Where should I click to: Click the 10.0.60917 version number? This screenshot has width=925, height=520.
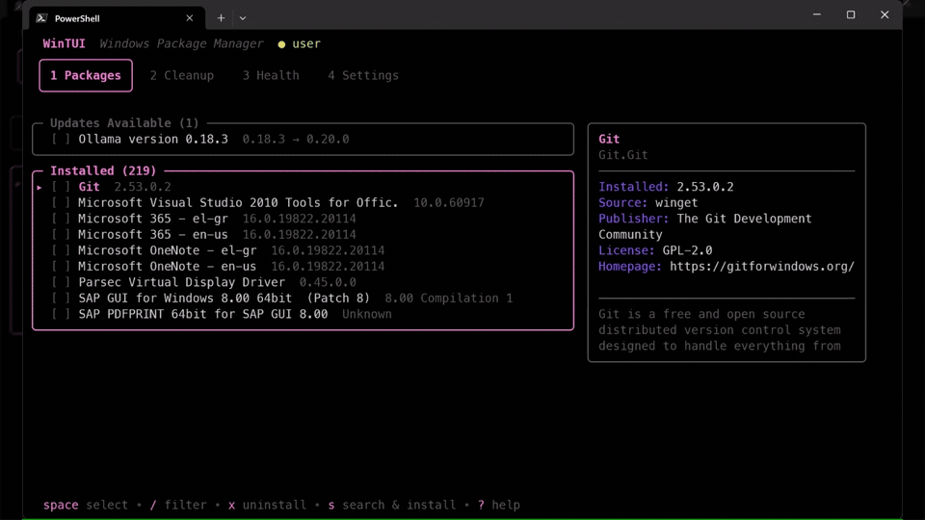coord(449,203)
